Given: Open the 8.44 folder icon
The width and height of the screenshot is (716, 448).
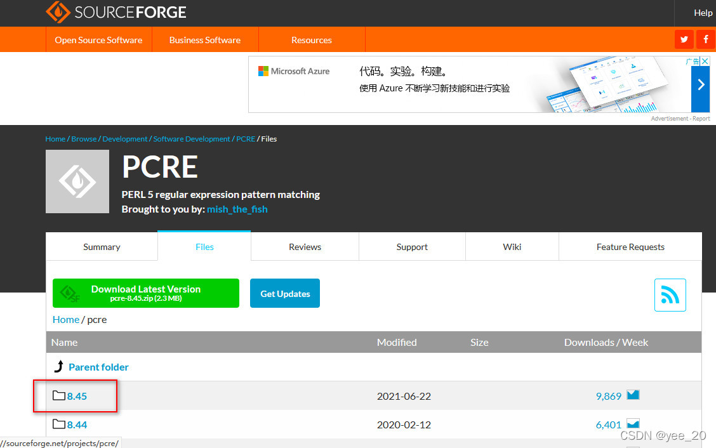Looking at the screenshot, I should [x=58, y=425].
